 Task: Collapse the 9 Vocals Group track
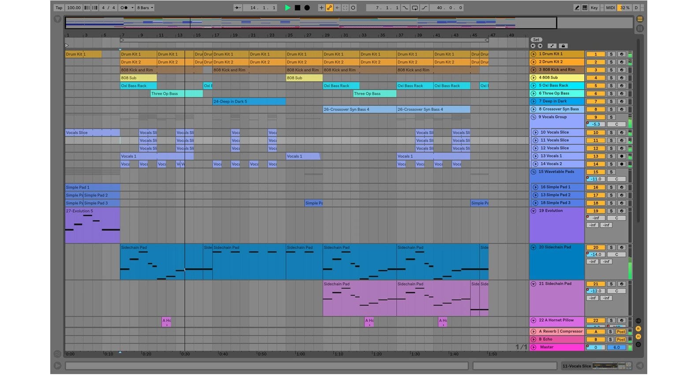tap(533, 117)
